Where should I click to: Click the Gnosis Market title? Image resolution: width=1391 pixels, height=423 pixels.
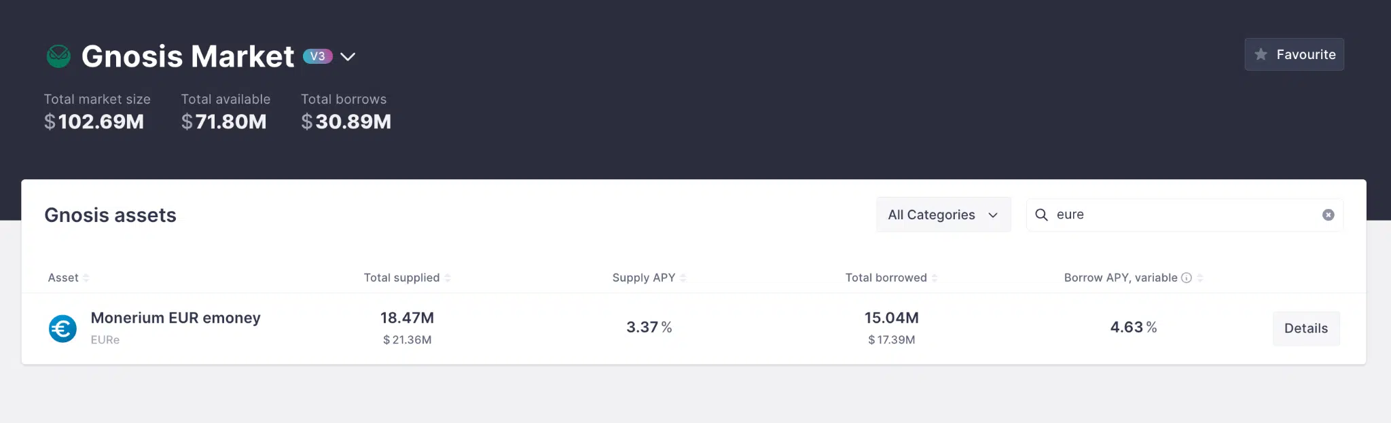click(x=187, y=56)
